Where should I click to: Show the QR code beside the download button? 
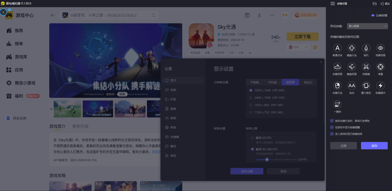pos(315,47)
